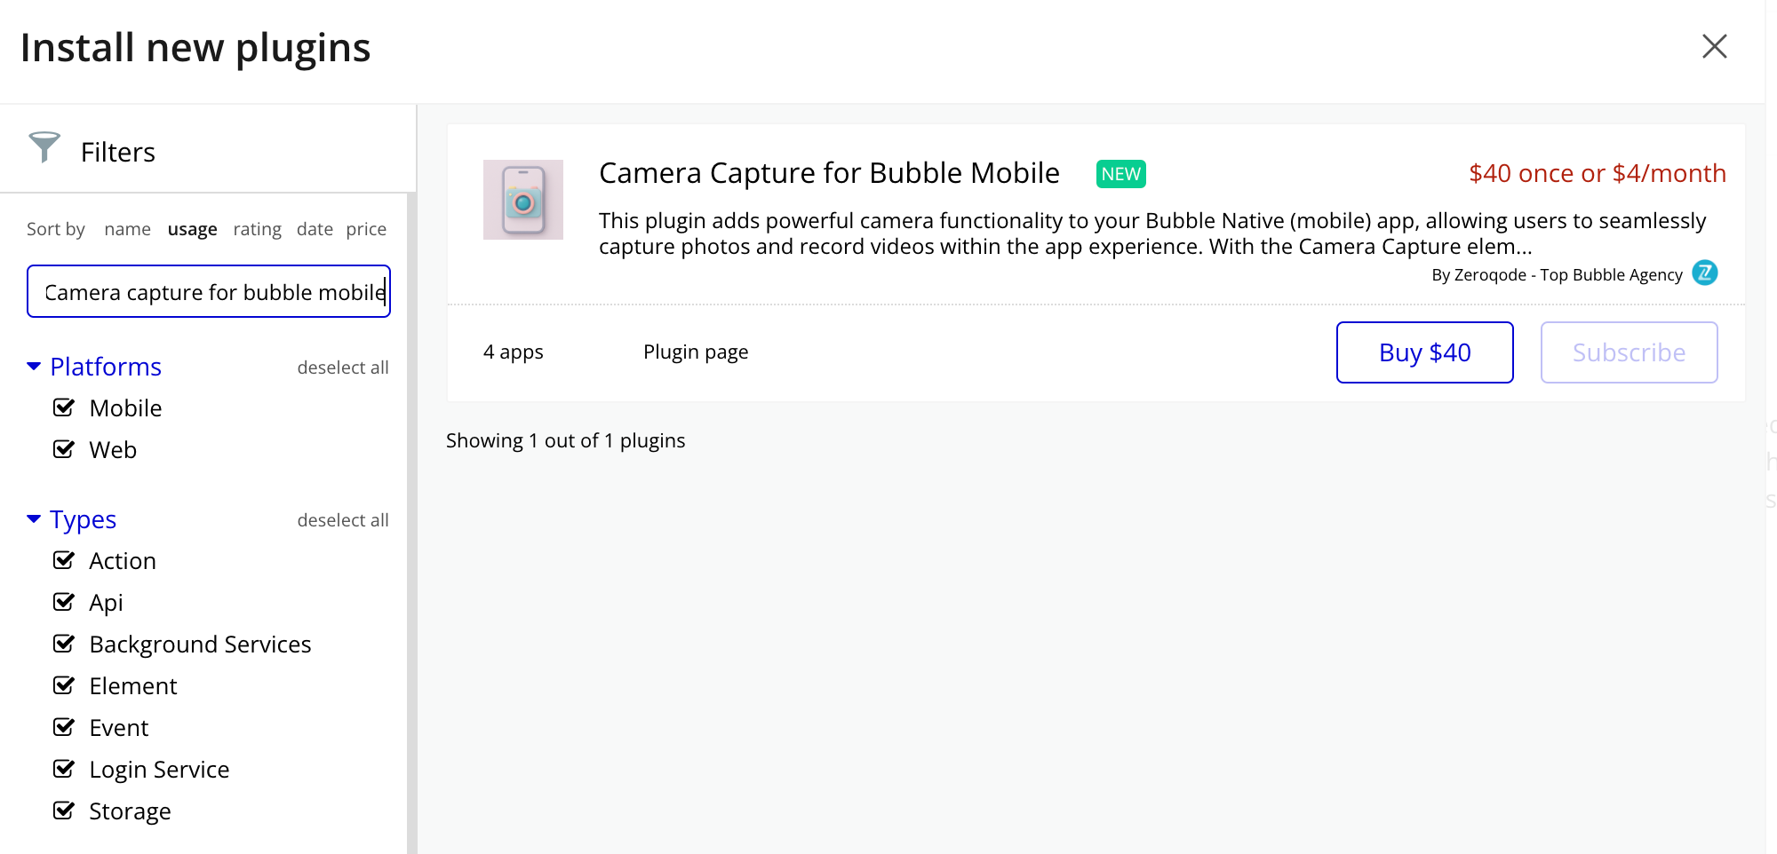Screen dimensions: 1777x854
Task: Sort plugins by name
Action: pos(127,229)
